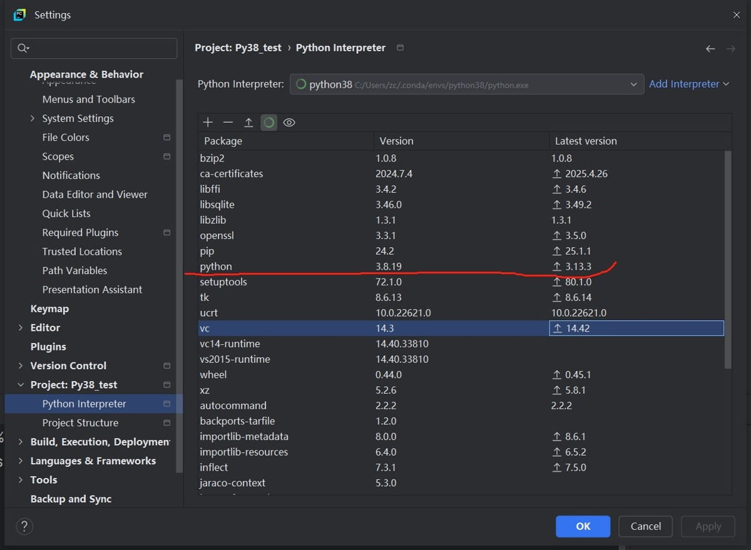Click the upgrade package arrow icon
The image size is (751, 550).
click(248, 123)
